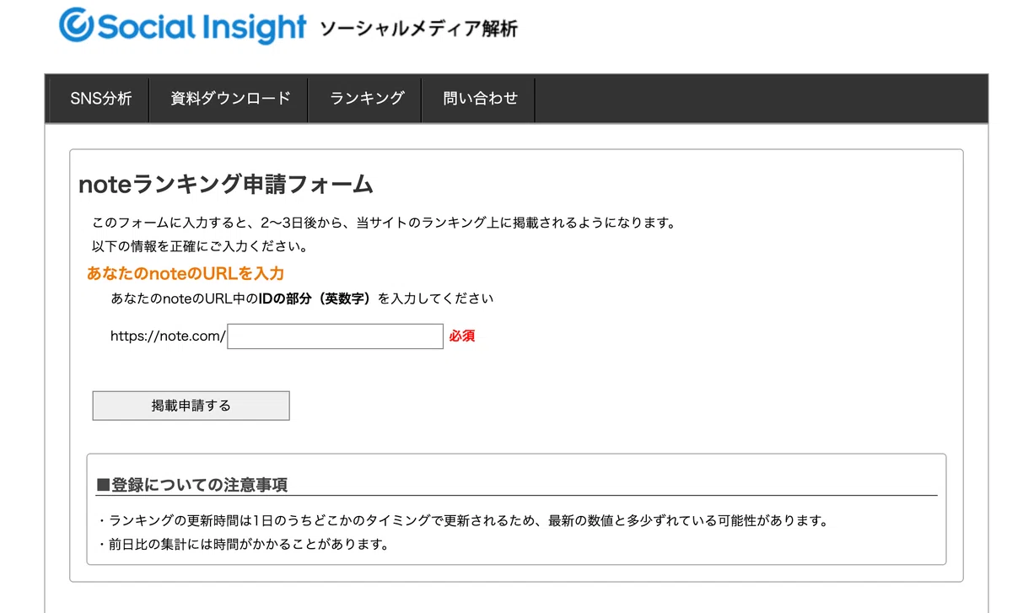Click the empty dark navigation bar area
Viewport: 1012px width, 613px height.
pos(761,98)
